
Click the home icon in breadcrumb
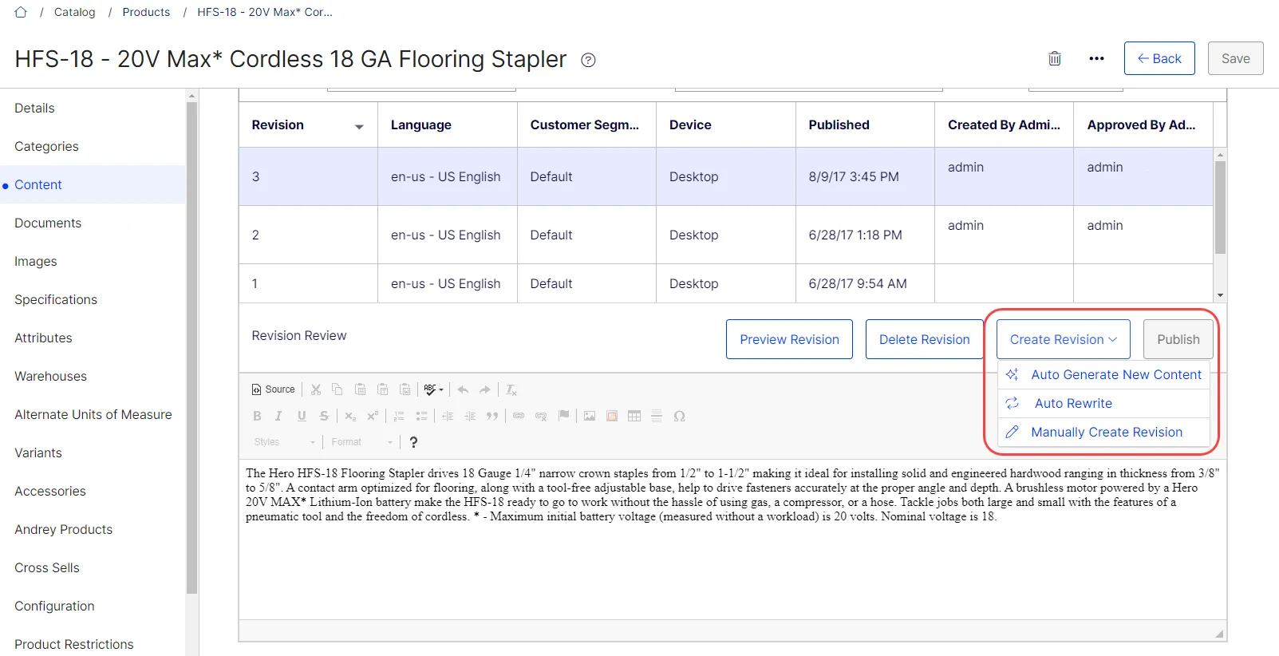21,12
